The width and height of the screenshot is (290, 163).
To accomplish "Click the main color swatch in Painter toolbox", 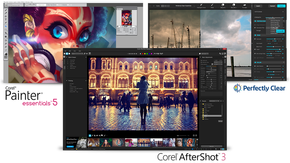I will coord(6,54).
